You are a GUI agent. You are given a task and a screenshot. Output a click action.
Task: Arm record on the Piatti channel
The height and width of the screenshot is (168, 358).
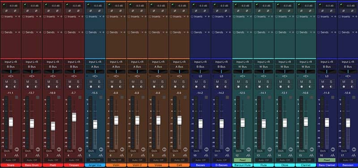49,86
